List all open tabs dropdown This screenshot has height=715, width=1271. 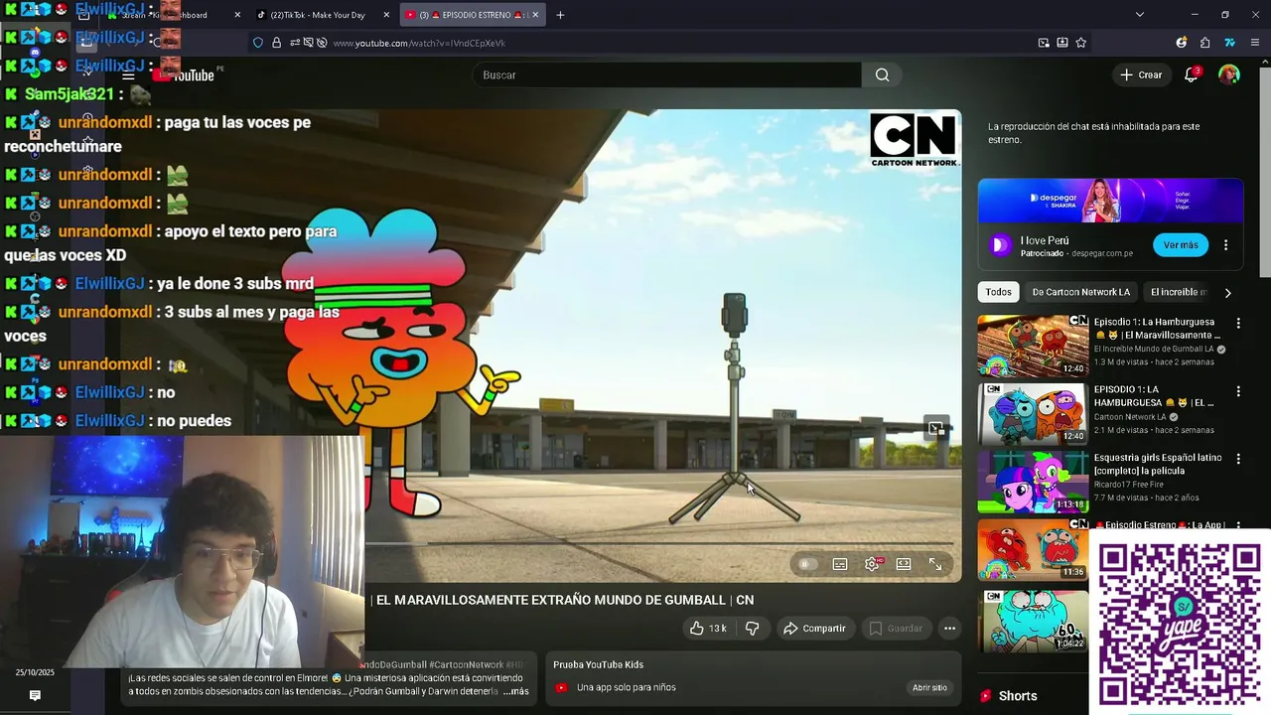click(1139, 15)
